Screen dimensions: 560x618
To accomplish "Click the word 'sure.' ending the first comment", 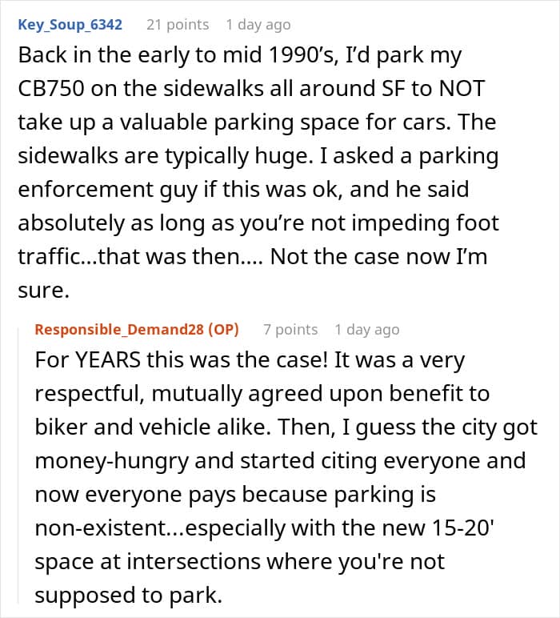I will point(44,291).
